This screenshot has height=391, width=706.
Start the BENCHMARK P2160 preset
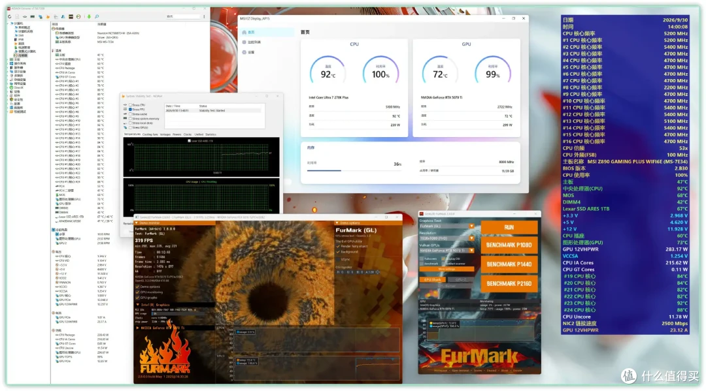point(509,283)
